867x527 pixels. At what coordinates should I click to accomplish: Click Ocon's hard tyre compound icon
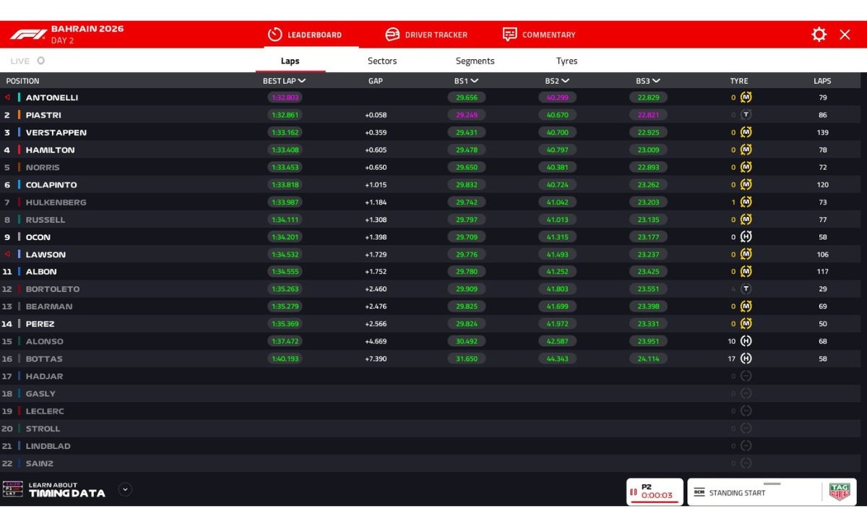tap(746, 236)
